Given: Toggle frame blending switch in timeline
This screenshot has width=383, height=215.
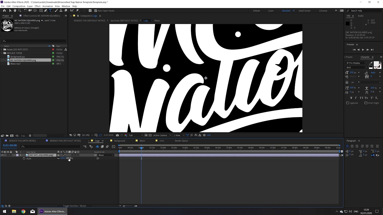Looking at the screenshot, I should [x=102, y=147].
